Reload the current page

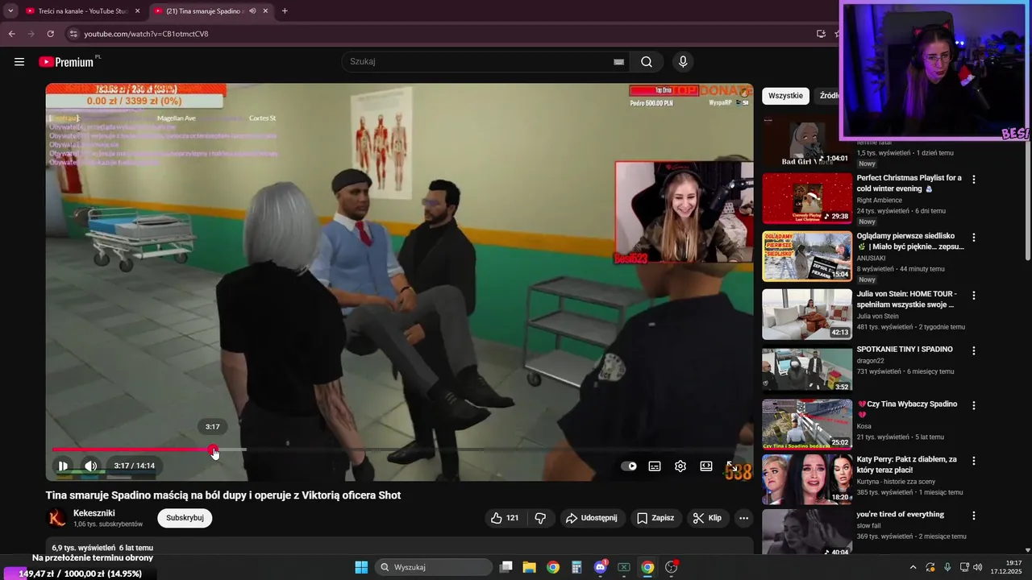[50, 34]
